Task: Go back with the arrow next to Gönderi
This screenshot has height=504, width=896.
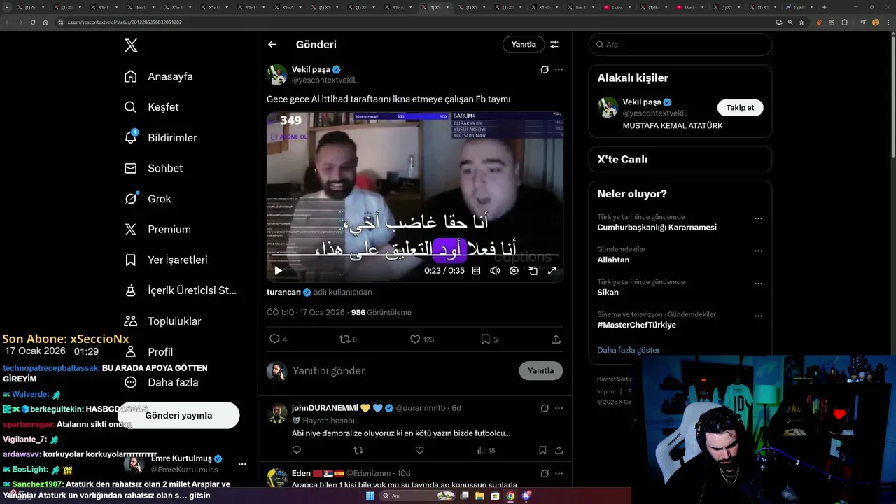Action: pos(272,44)
